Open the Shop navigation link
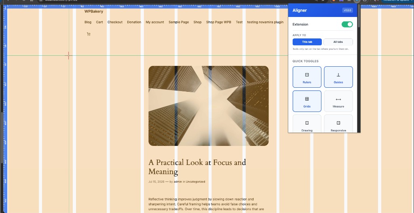Viewport: 414px width, 213px height. (x=197, y=22)
